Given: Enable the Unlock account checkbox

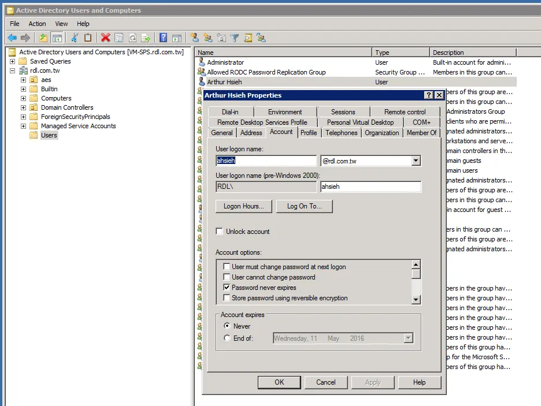Looking at the screenshot, I should point(220,232).
